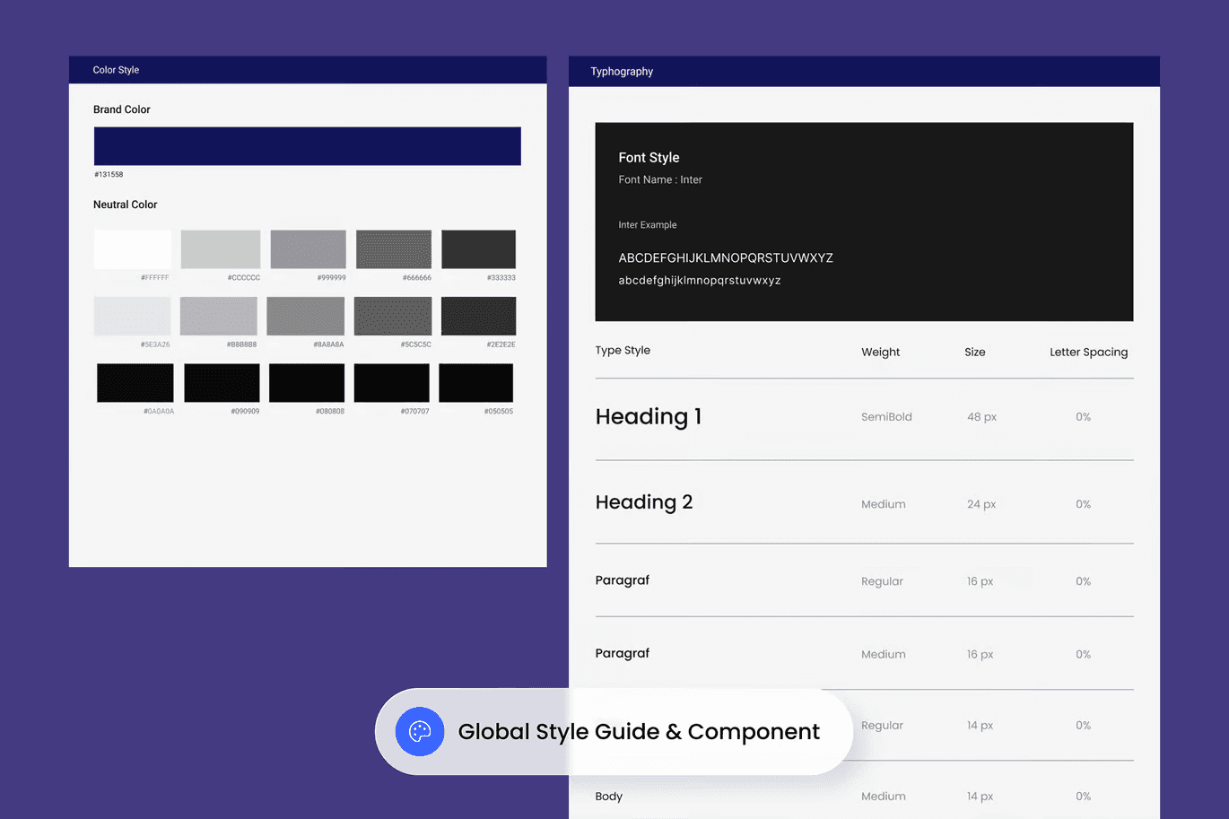This screenshot has width=1229, height=819.
Task: Click the #090909 hex label
Action: click(245, 412)
